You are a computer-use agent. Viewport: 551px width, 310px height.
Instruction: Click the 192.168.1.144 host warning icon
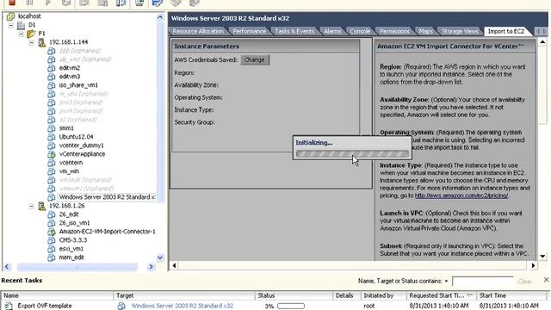point(42,42)
